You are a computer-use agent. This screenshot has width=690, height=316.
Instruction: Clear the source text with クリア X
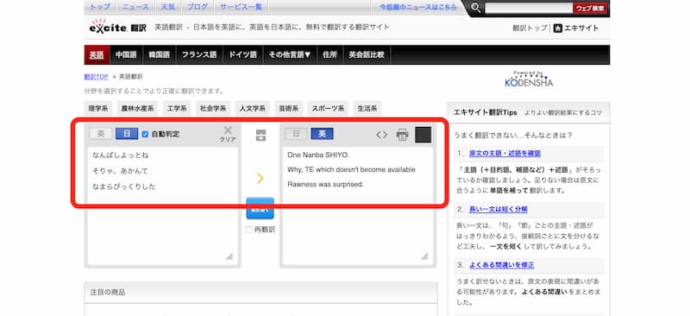[228, 134]
